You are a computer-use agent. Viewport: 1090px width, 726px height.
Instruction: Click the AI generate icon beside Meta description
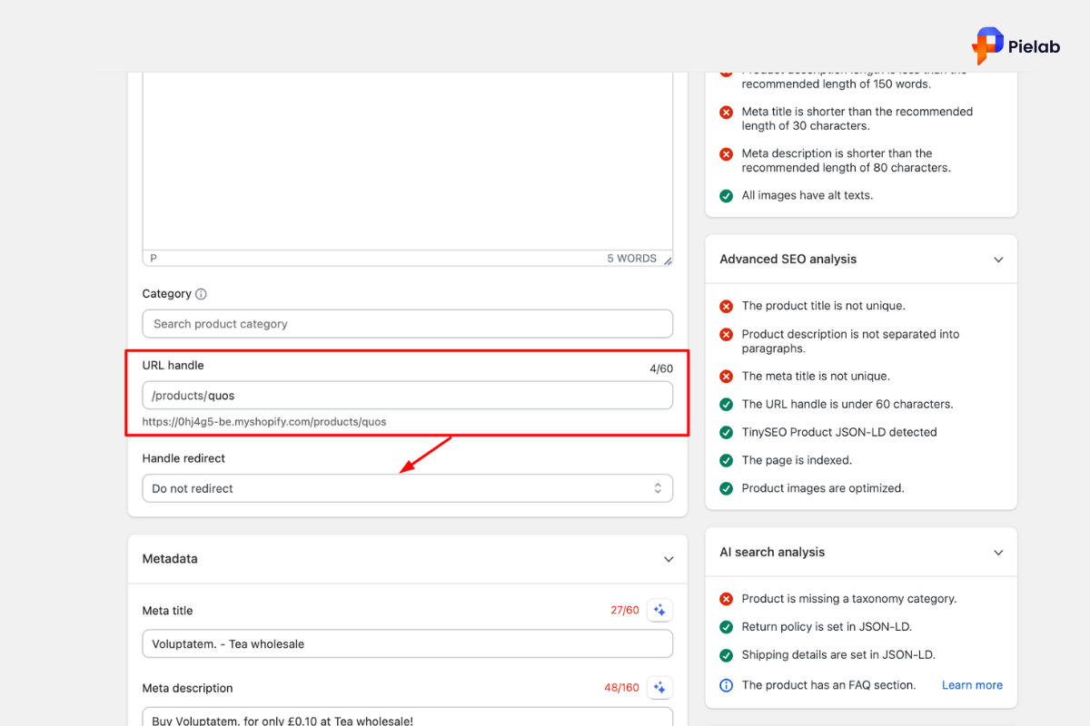point(660,688)
